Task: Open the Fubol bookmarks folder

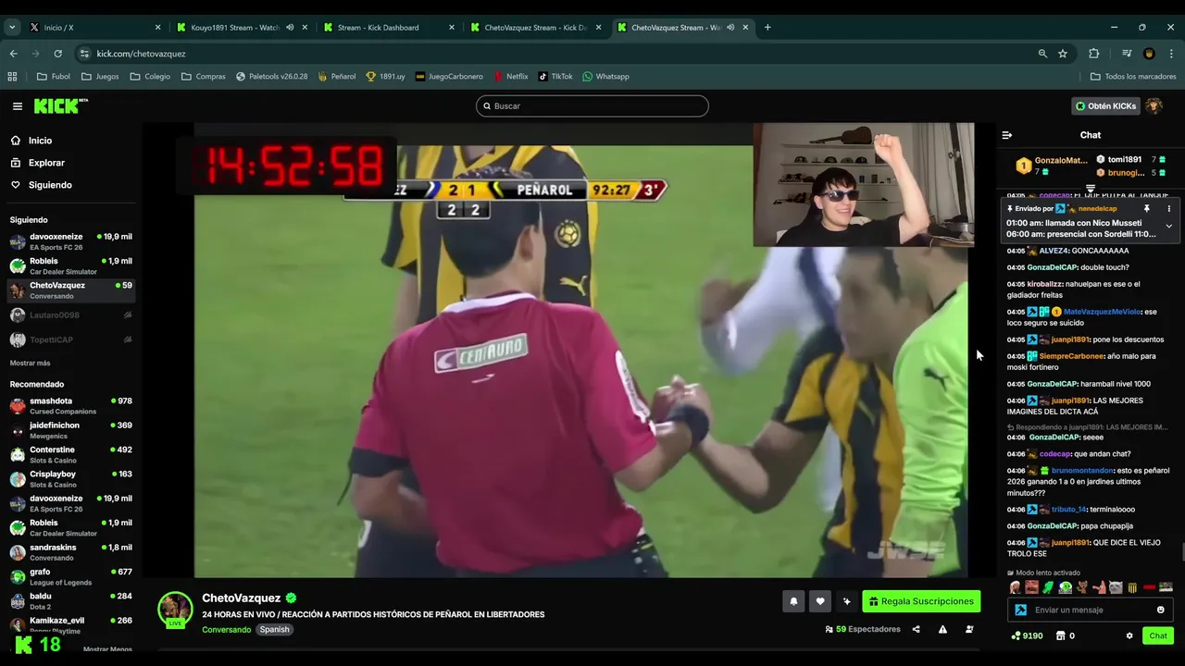Action: click(x=54, y=77)
